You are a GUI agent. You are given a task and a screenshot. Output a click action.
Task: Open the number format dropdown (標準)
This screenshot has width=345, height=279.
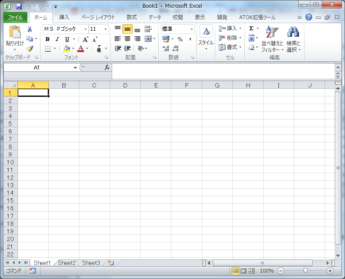191,29
